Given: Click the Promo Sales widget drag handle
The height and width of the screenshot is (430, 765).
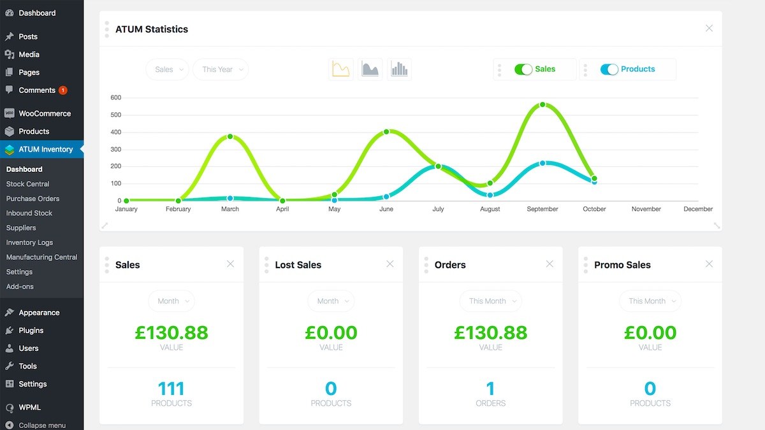Looking at the screenshot, I should point(585,265).
